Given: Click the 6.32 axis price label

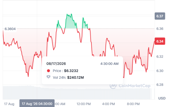Looking at the screenshot, I should pyautogui.click(x=160, y=56).
